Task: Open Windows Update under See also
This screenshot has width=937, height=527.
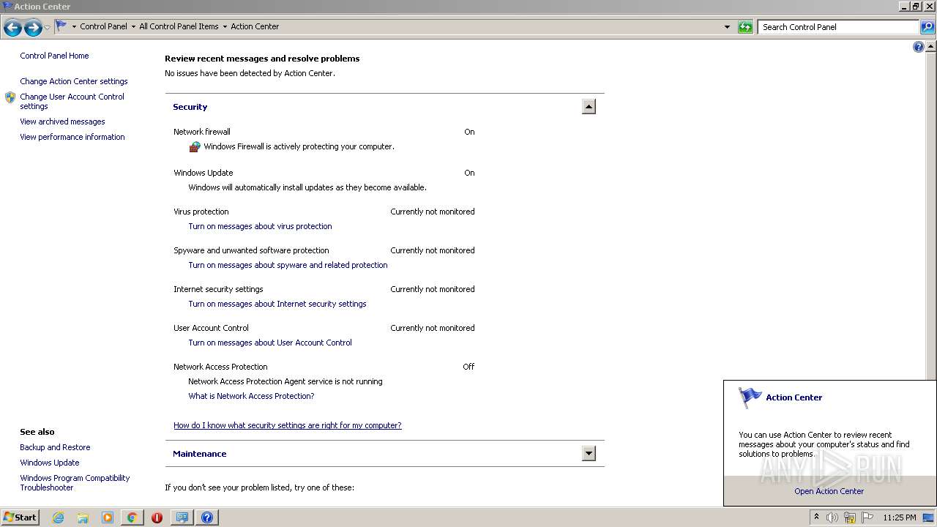Action: 50,463
